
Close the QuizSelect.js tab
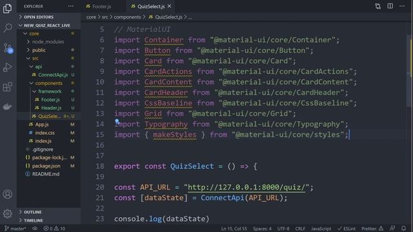[169, 6]
